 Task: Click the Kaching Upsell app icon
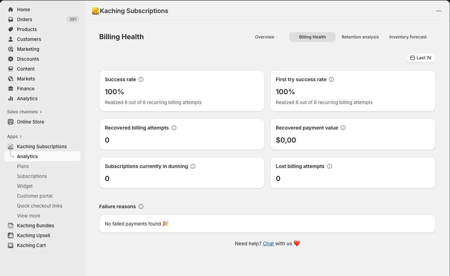[11, 235]
